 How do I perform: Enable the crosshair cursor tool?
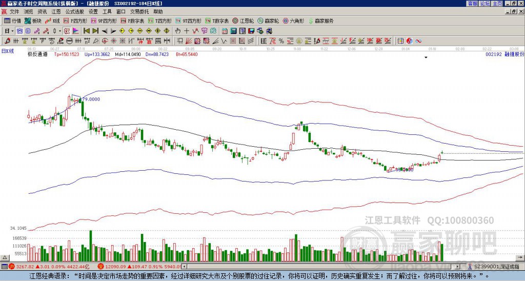tap(187, 31)
